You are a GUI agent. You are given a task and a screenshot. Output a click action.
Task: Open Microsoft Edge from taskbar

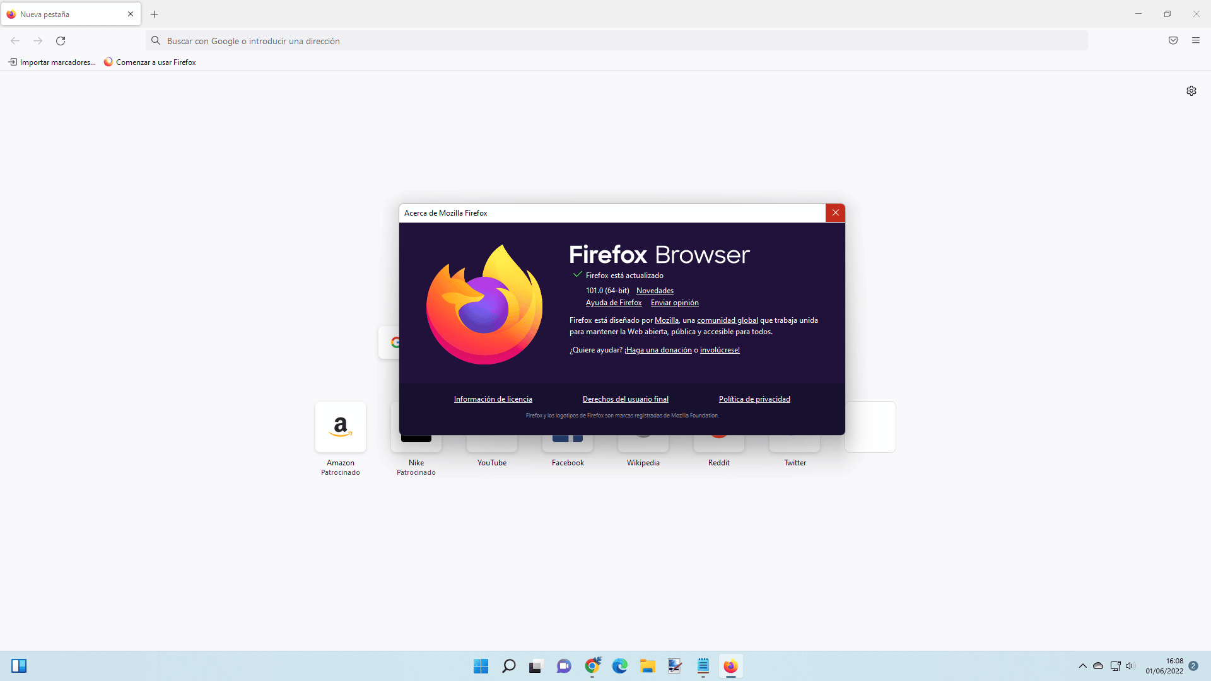pyautogui.click(x=620, y=666)
